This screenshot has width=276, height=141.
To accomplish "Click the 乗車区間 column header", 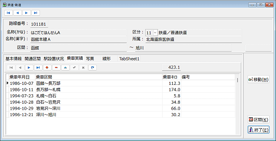I will [x=98, y=77].
